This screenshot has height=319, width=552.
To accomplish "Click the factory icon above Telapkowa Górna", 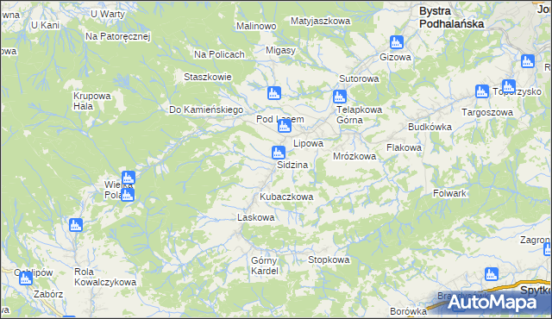I will [339, 97].
